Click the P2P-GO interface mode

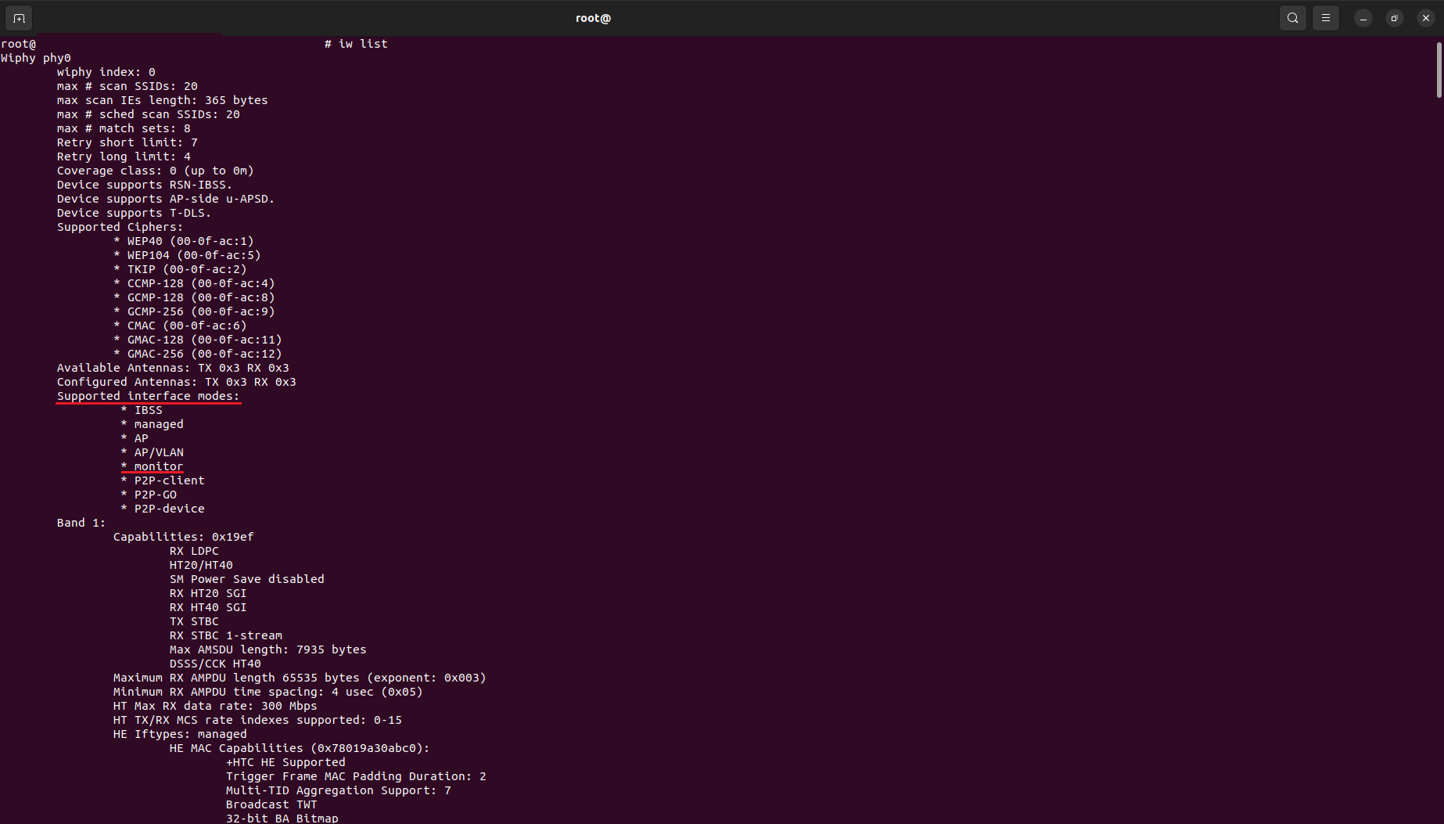(149, 495)
